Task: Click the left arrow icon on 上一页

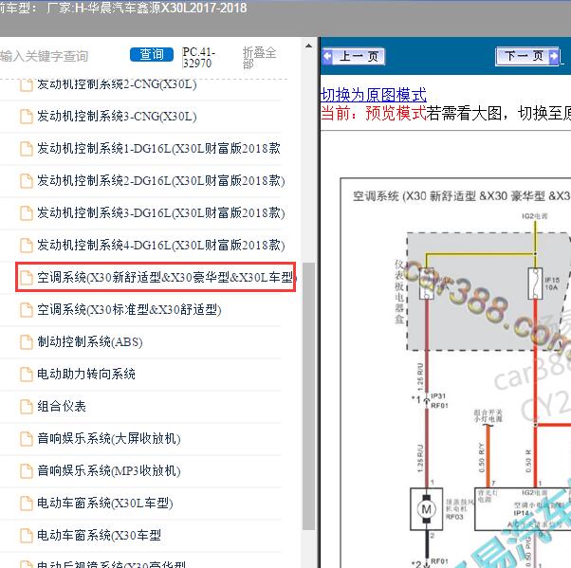Action: click(x=328, y=57)
